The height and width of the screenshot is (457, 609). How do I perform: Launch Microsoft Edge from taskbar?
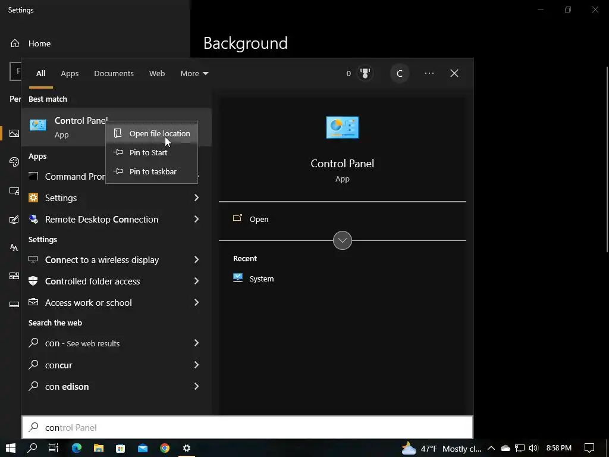tap(77, 448)
